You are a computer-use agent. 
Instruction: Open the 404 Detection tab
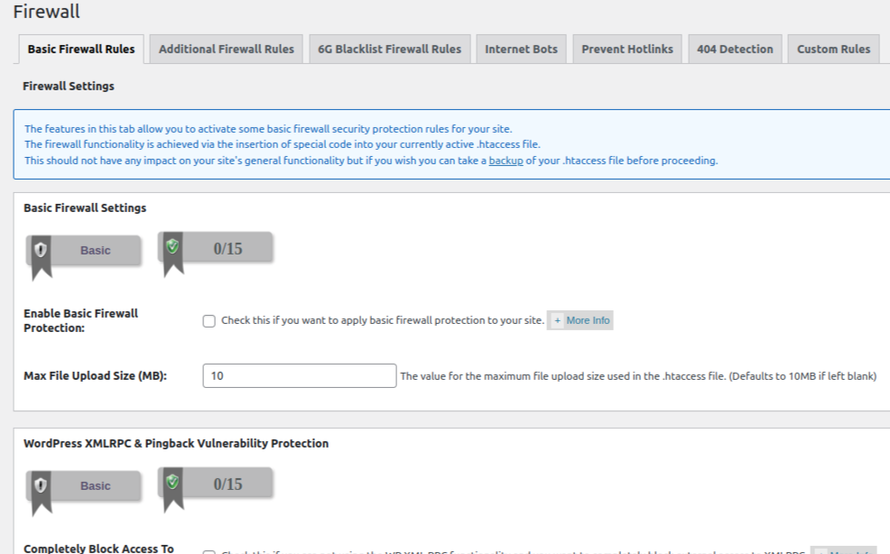point(735,50)
